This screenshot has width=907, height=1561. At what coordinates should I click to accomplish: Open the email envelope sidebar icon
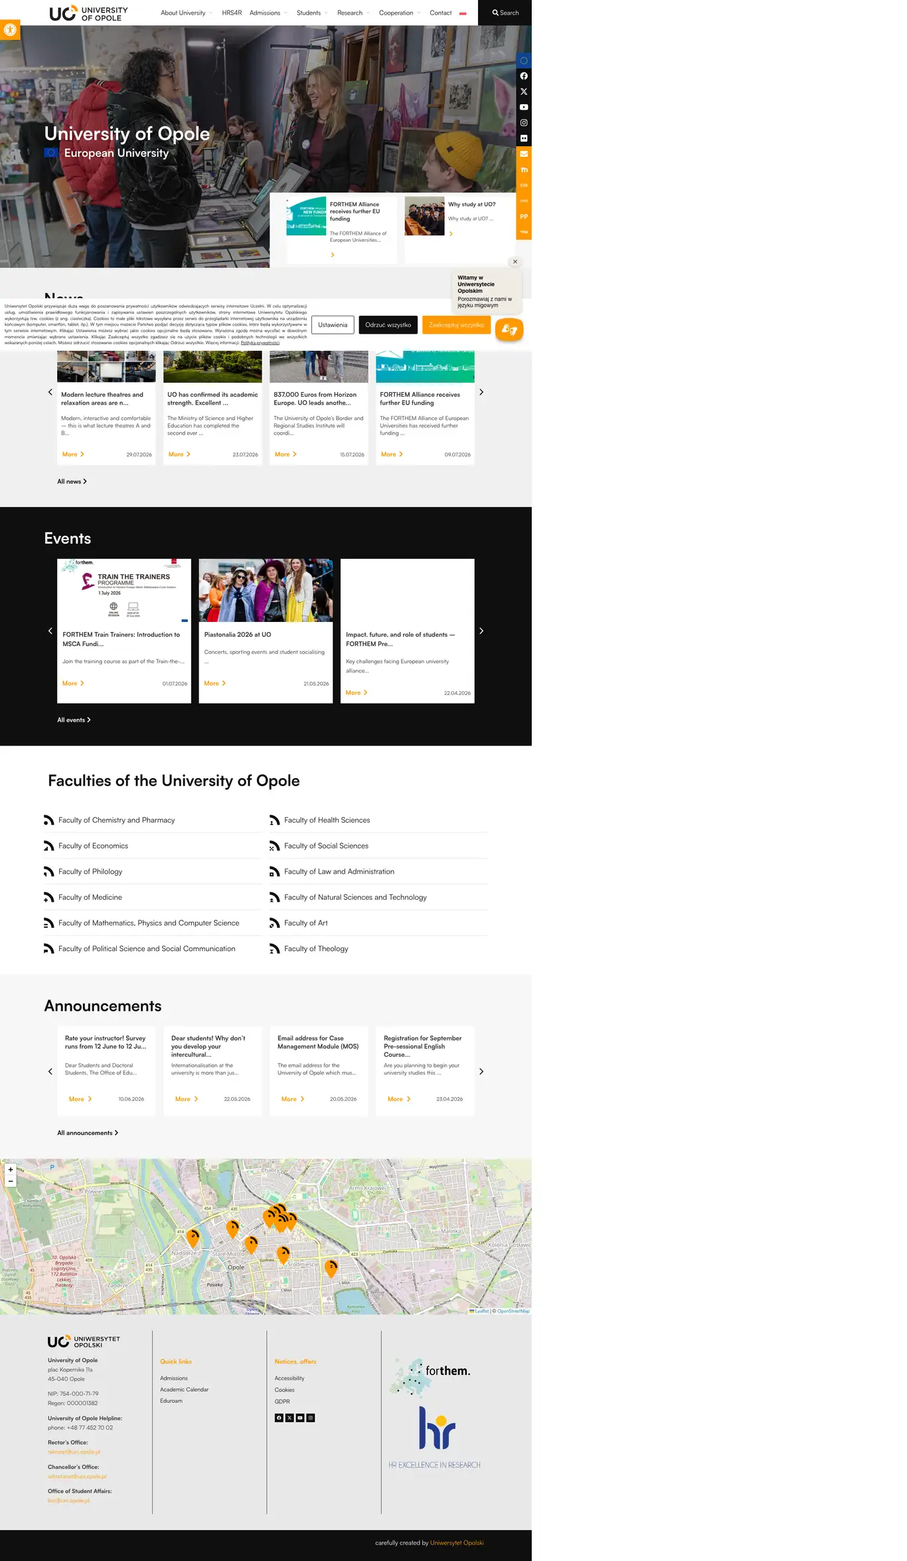click(x=524, y=154)
